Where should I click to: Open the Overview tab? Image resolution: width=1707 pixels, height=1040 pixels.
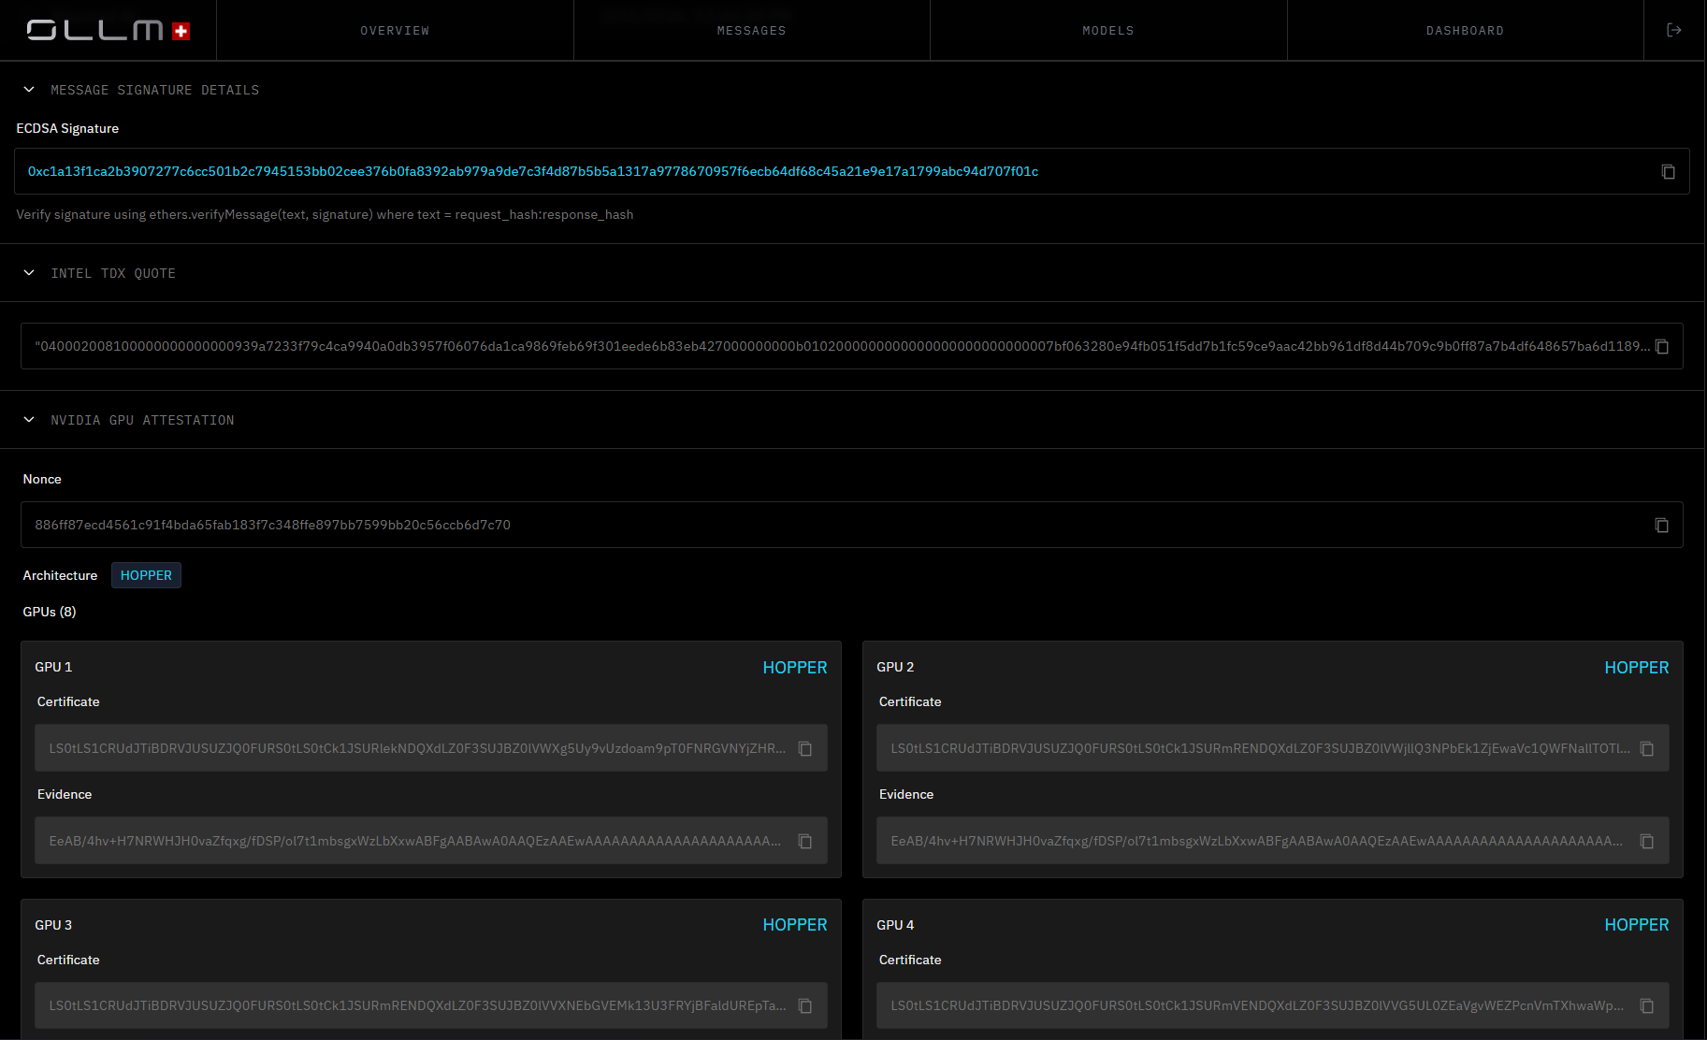[x=395, y=31]
